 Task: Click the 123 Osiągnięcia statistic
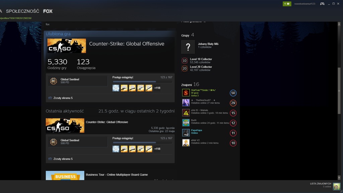coord(86,64)
